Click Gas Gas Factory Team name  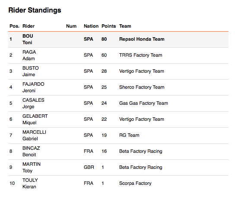click(143, 103)
